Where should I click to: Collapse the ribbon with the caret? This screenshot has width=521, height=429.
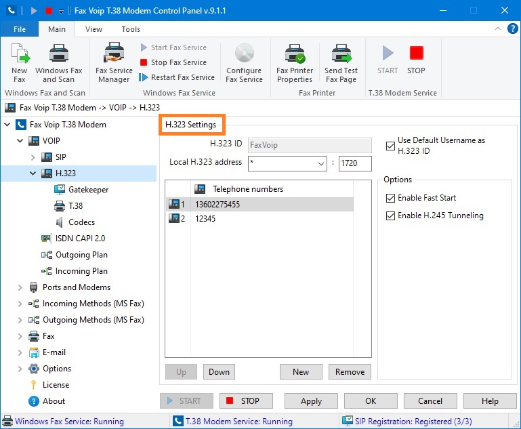(498, 28)
